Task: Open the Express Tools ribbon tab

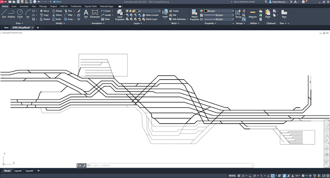Action: click(91, 6)
